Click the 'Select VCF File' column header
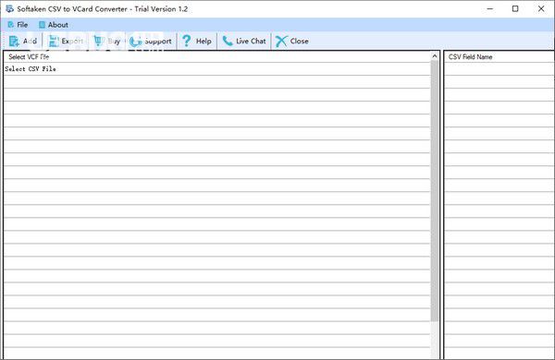 [x=216, y=56]
